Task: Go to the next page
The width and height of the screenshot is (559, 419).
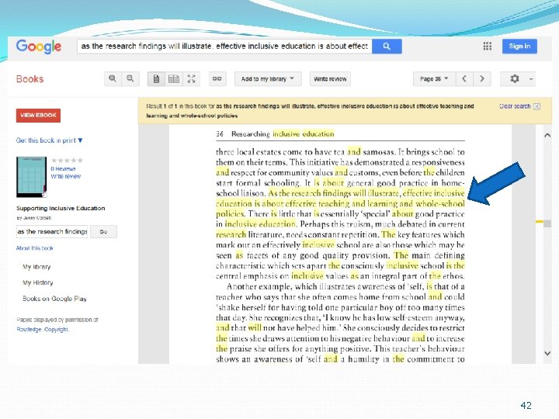Action: tap(482, 78)
